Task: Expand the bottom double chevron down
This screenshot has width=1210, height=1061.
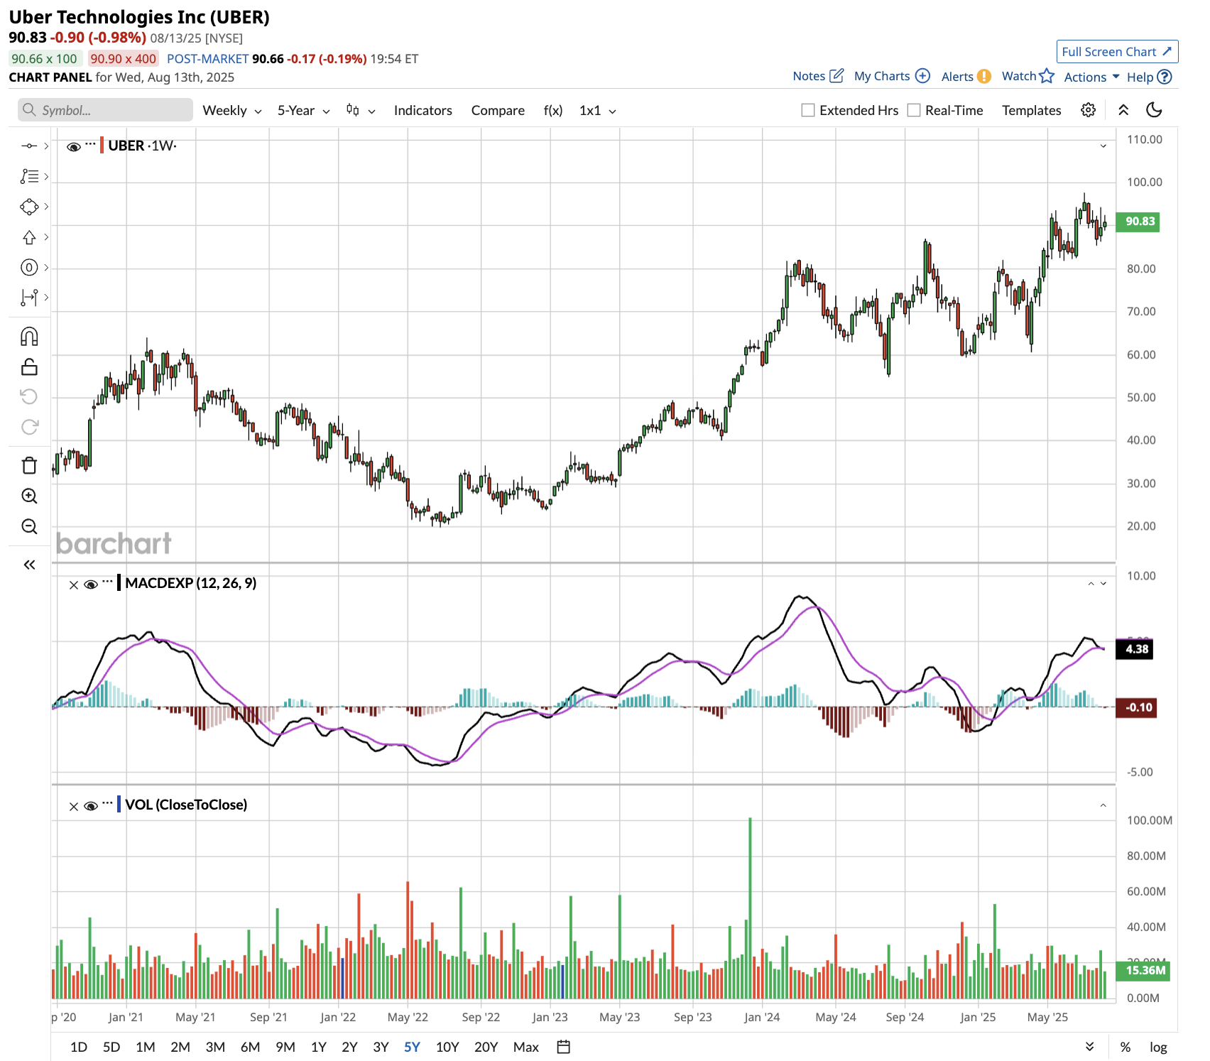Action: [x=1090, y=1047]
